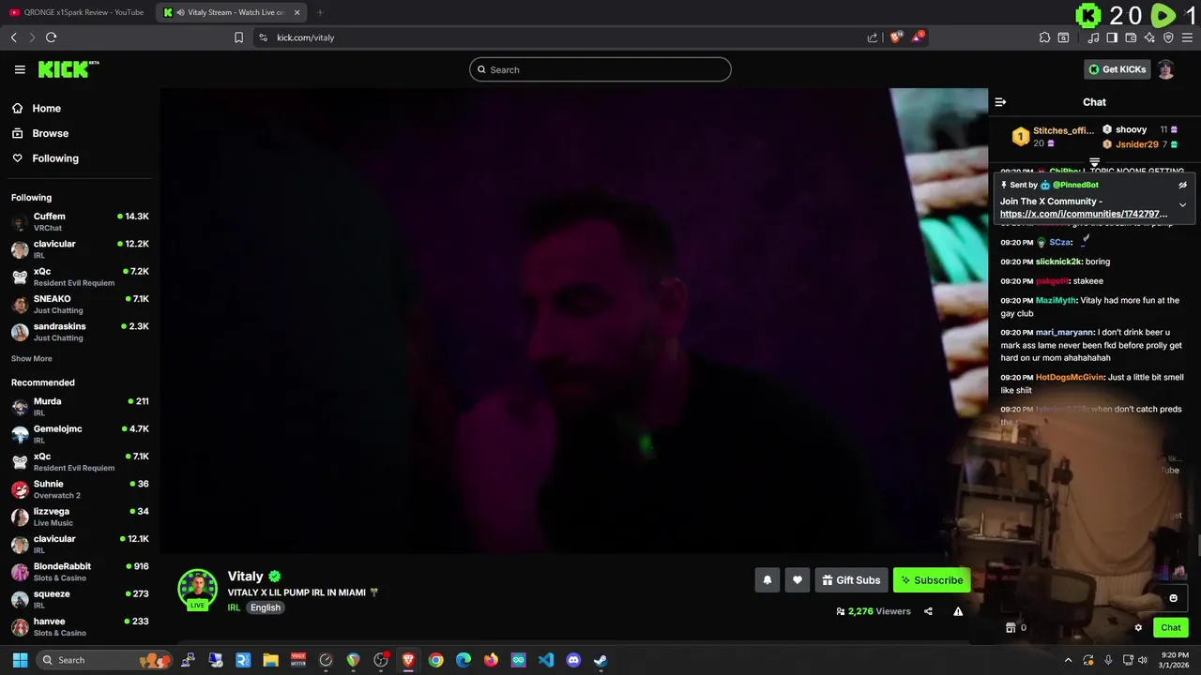Open the Kick shop icon in chat
This screenshot has height=675, width=1201.
(1011, 628)
